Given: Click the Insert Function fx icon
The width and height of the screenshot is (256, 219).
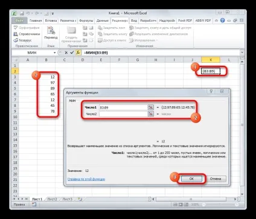Looking at the screenshot, I should tap(78, 52).
